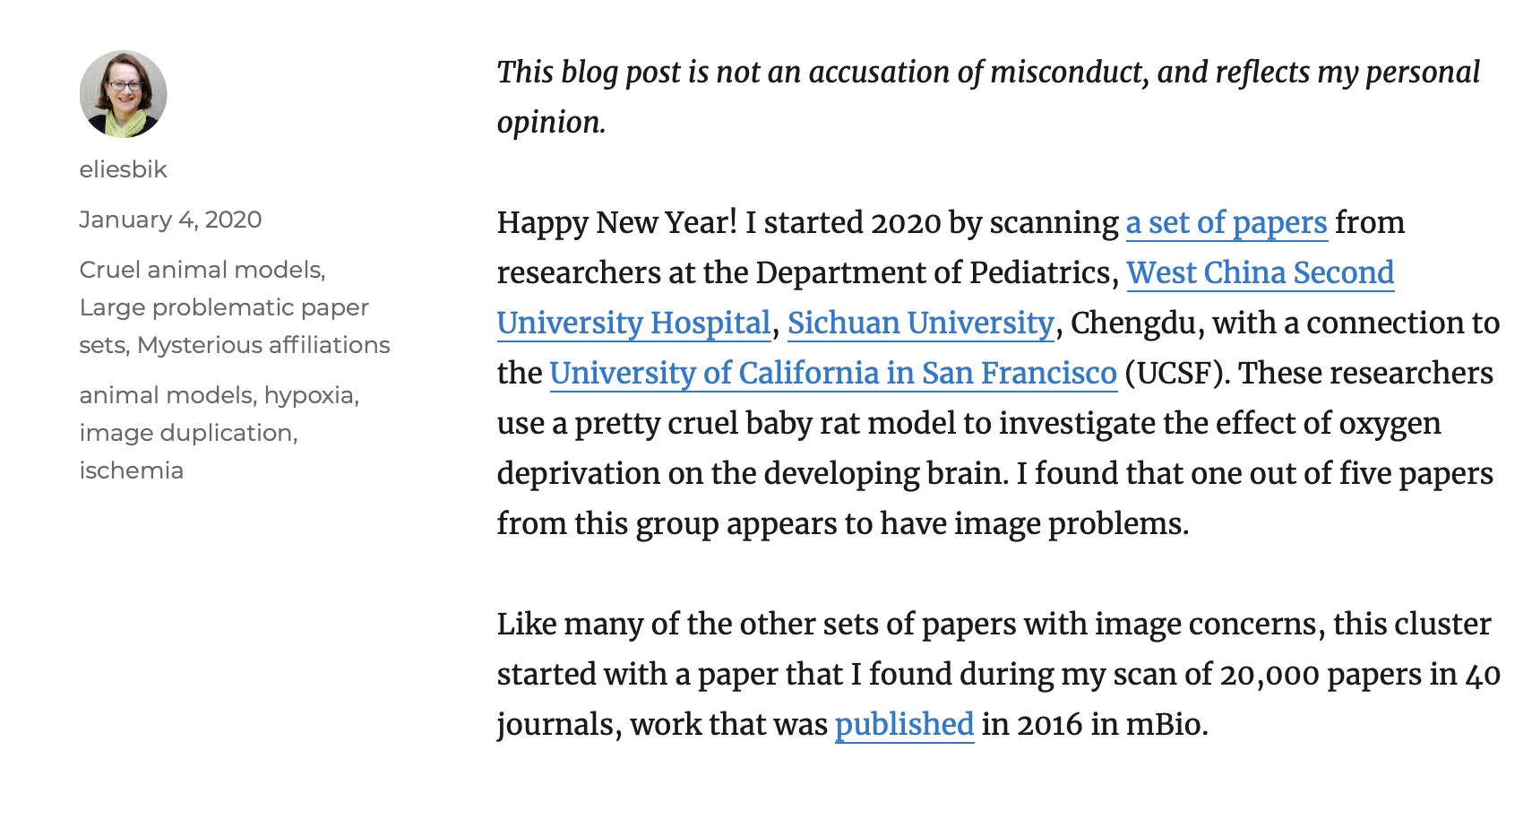Follow the 'a set of papers' link
The height and width of the screenshot is (828, 1532).
point(1226,222)
